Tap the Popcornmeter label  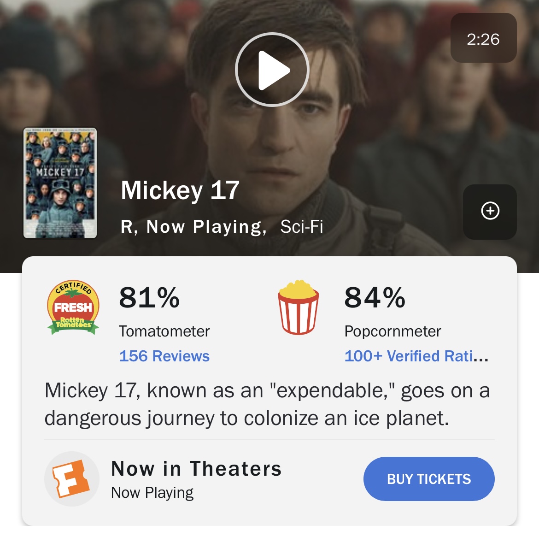(x=393, y=331)
